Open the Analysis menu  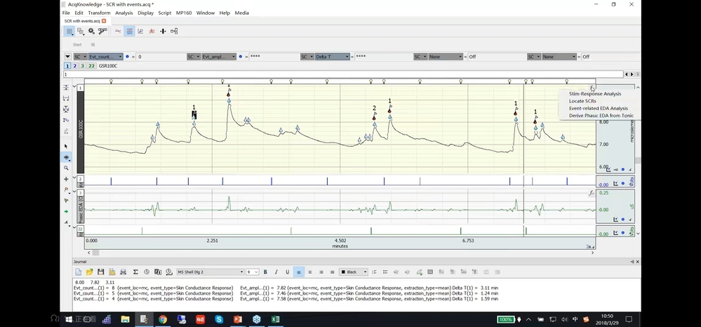123,13
